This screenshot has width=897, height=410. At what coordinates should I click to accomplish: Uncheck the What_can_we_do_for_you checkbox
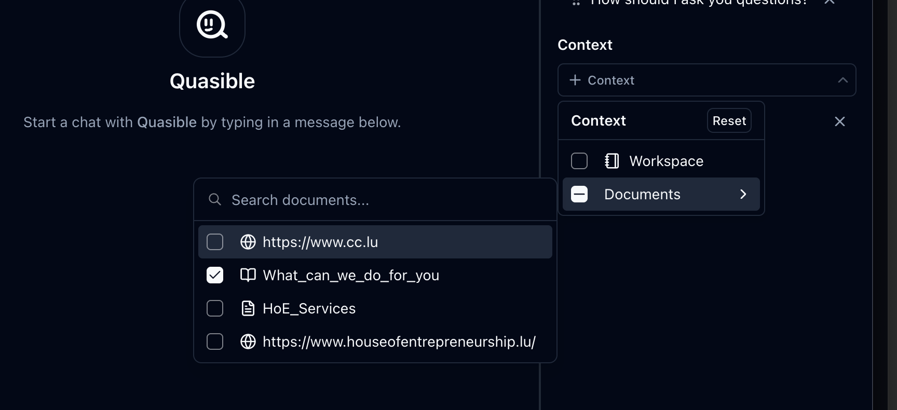215,275
